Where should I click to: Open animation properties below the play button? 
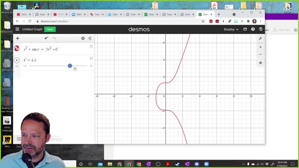(17, 66)
